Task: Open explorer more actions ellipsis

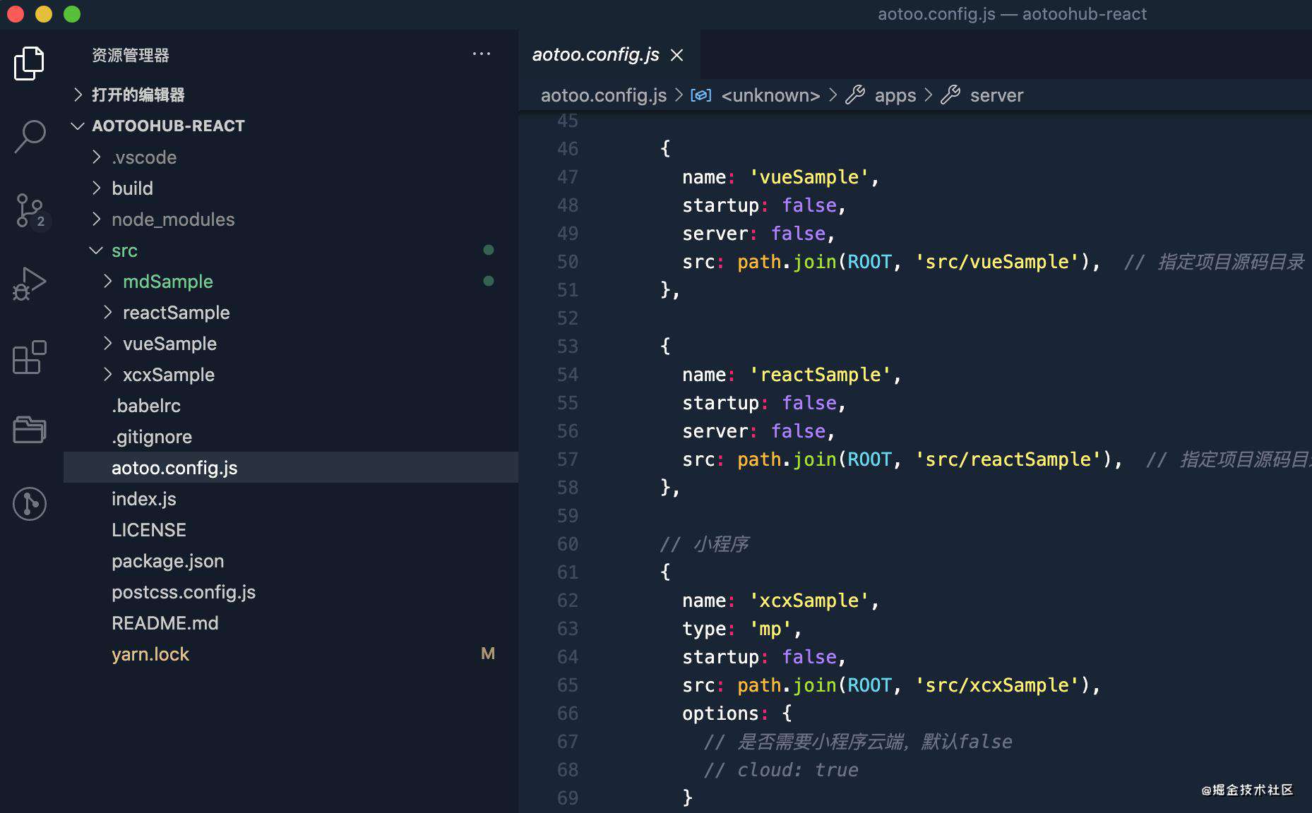Action: tap(482, 54)
